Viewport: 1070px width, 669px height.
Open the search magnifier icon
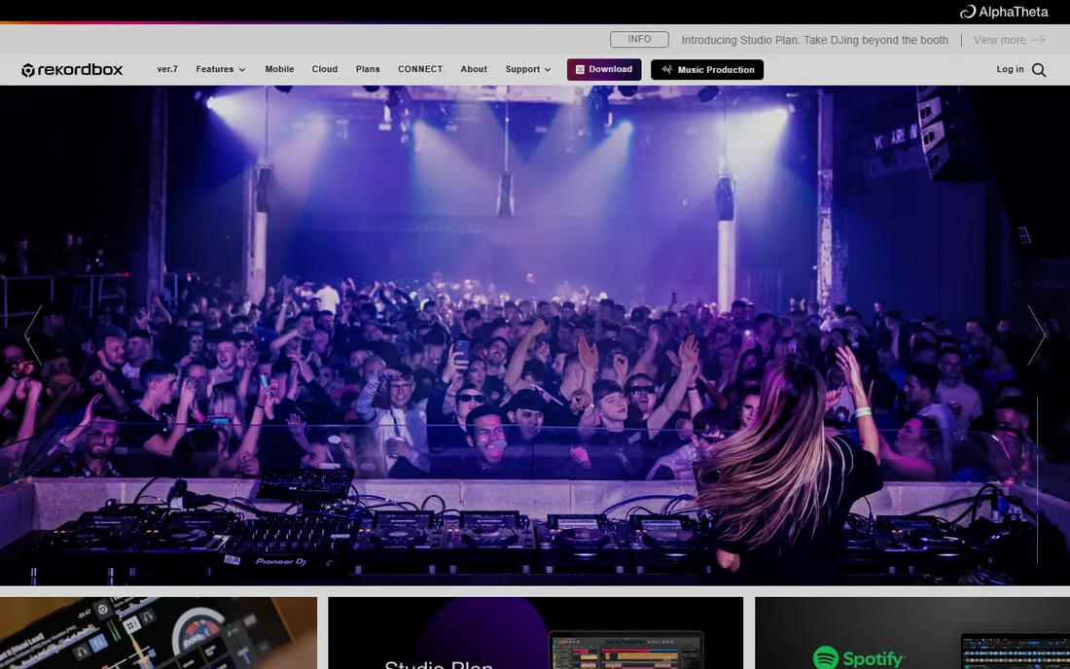pyautogui.click(x=1039, y=70)
